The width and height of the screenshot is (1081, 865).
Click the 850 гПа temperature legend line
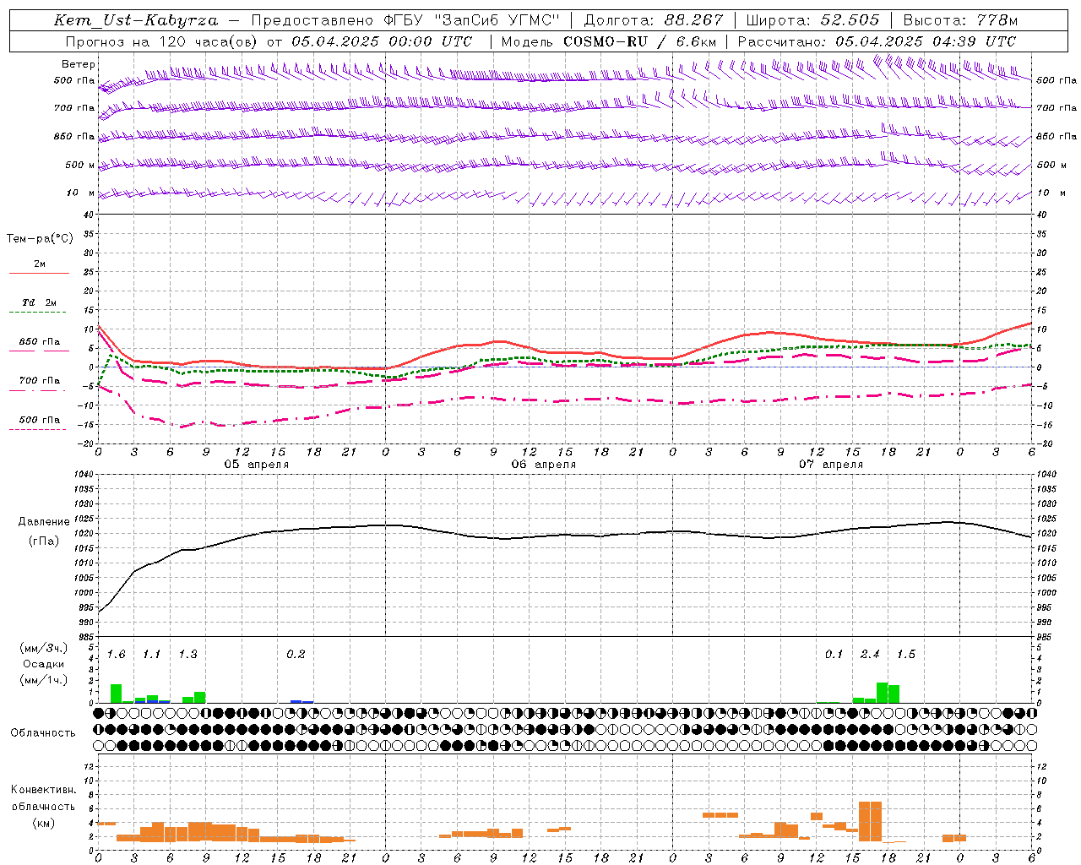click(39, 351)
